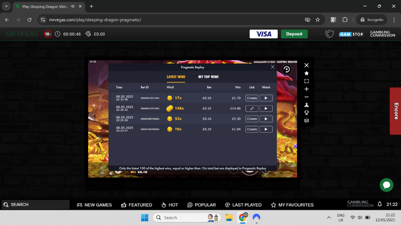Copy the link icon for £14.86 win

252,108
